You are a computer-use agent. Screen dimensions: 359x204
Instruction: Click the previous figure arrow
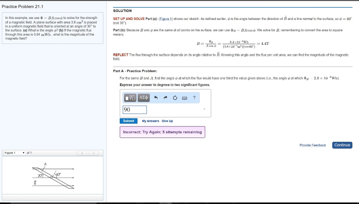(82, 153)
